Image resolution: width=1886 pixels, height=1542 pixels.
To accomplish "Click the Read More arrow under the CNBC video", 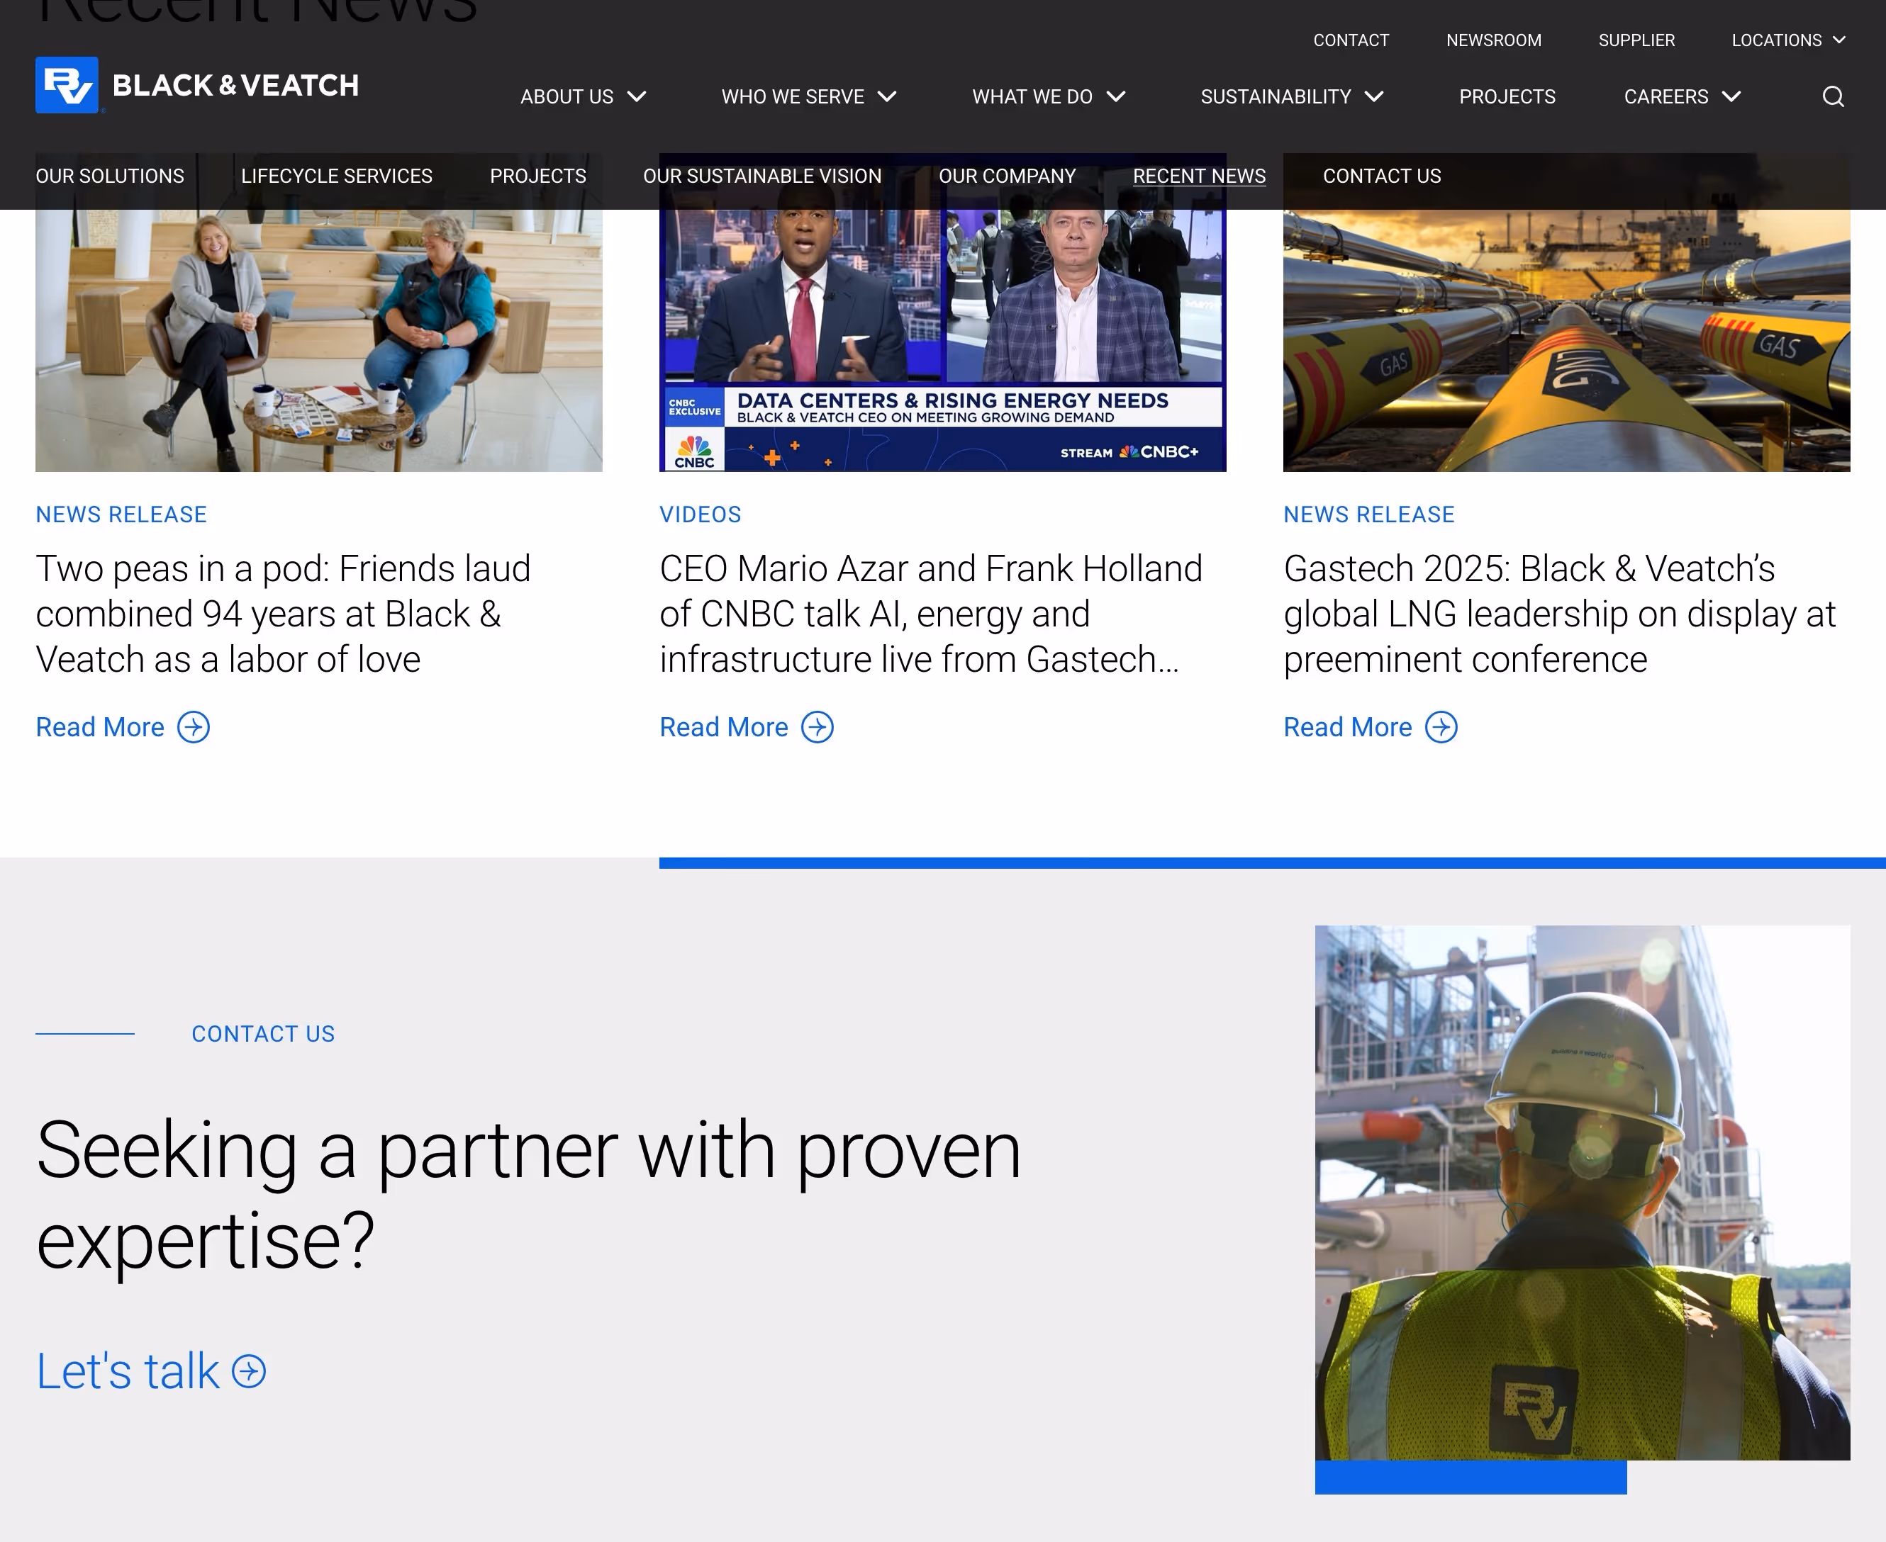I will (816, 726).
